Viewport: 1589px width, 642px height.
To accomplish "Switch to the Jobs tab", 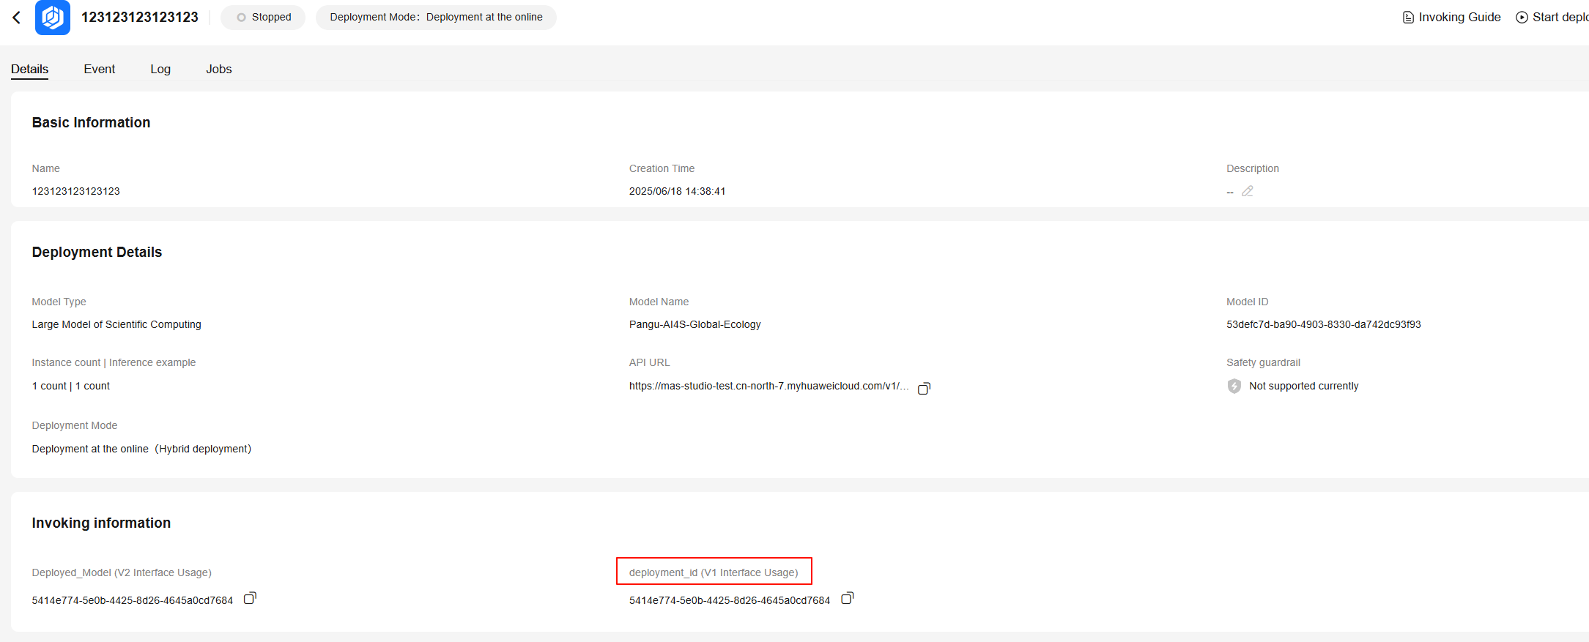I will 218,69.
